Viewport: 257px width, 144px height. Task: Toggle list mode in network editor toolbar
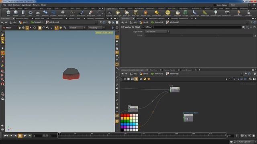tap(128, 79)
